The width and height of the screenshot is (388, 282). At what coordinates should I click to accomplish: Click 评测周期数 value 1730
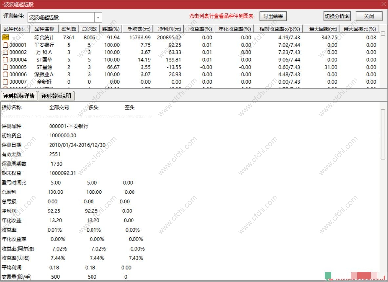click(57, 164)
